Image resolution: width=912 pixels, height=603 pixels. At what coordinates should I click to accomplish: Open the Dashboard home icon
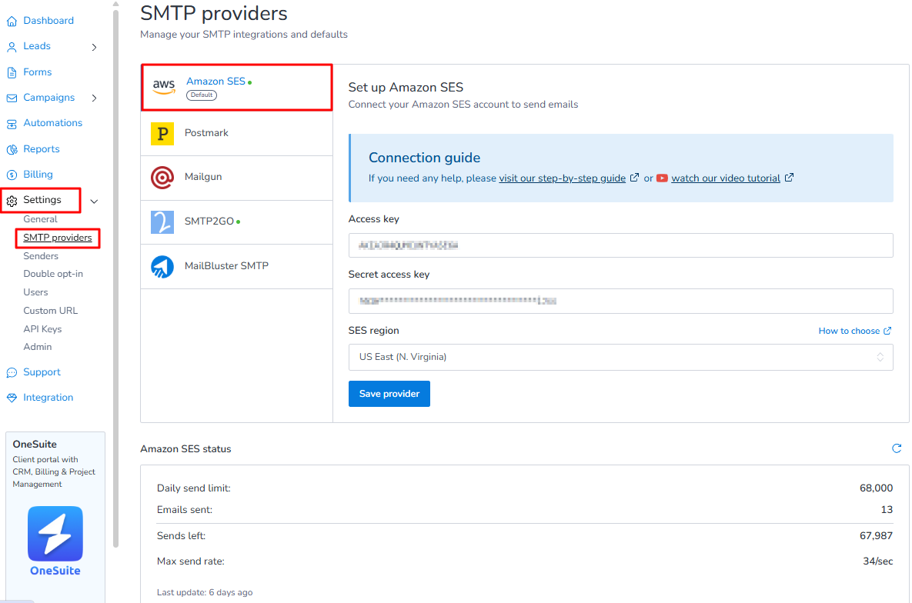click(x=12, y=22)
